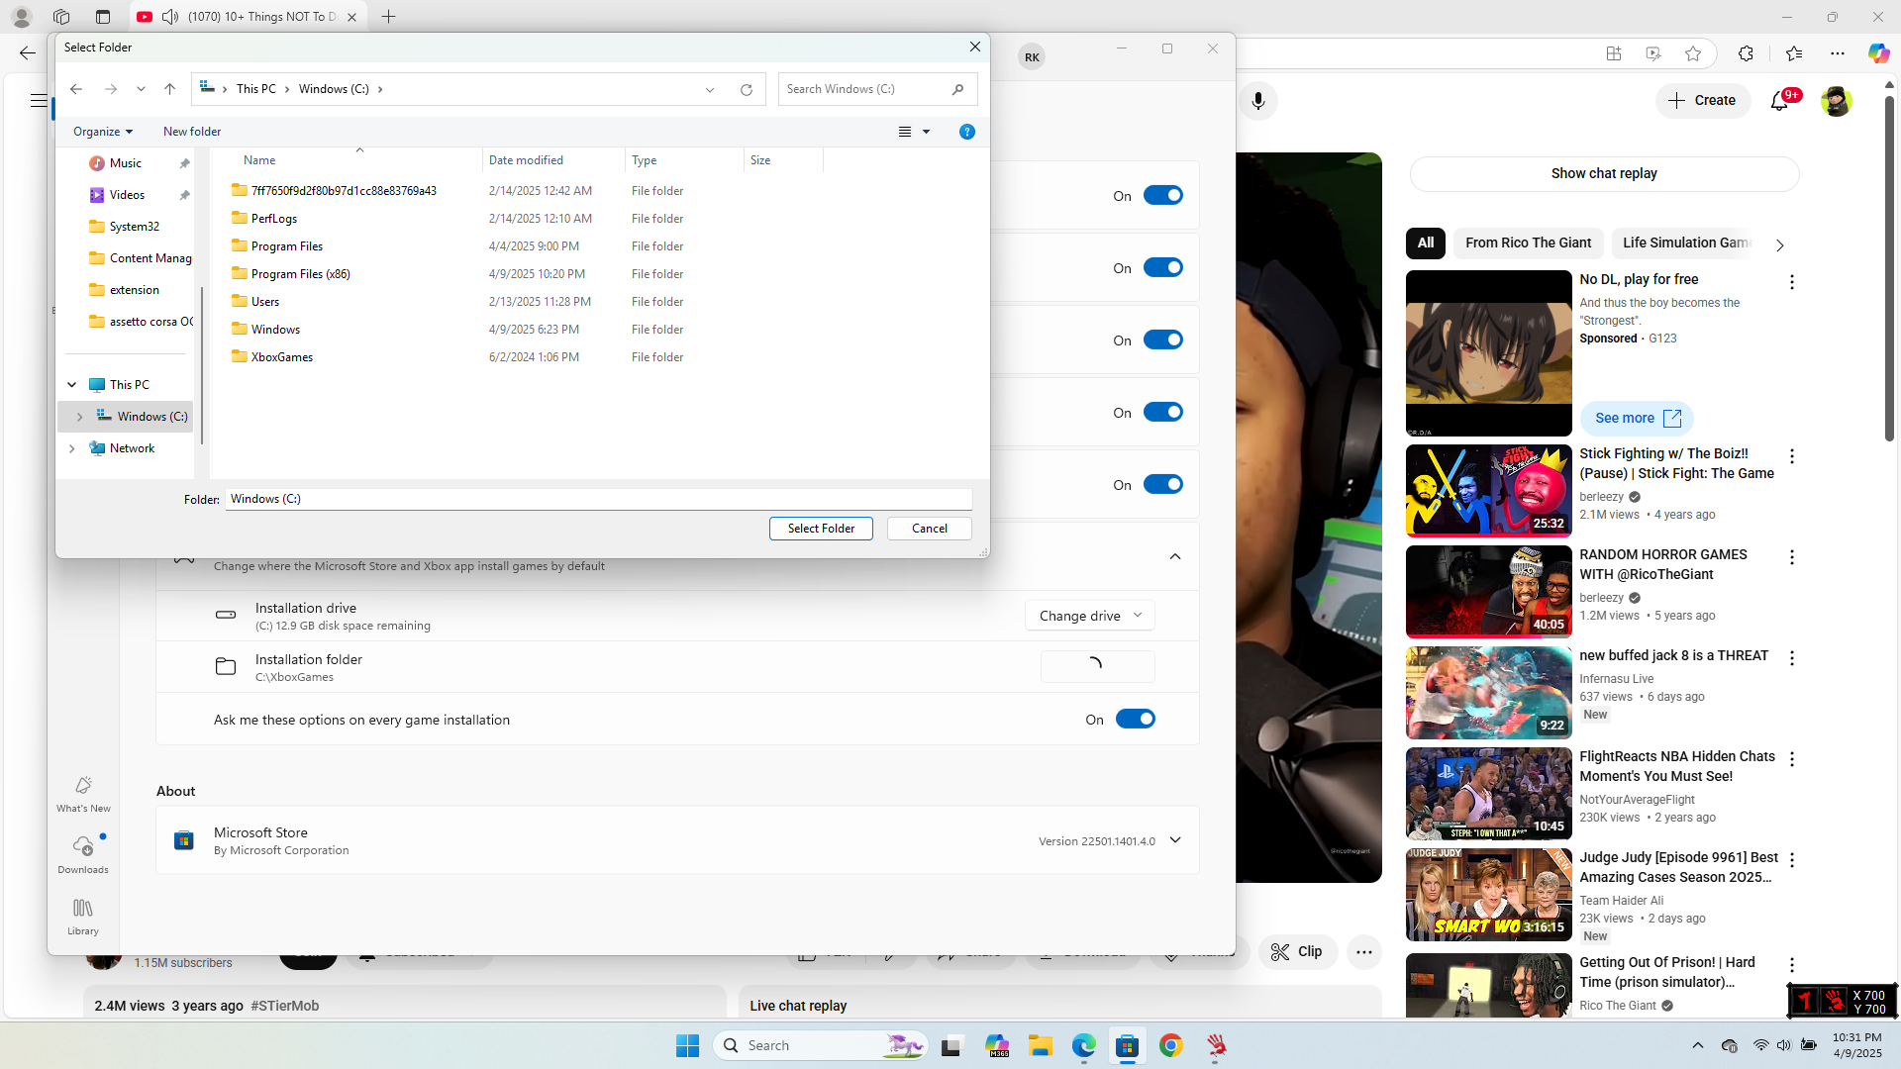The image size is (1901, 1069).
Task: Open Change drive dropdown
Action: (1090, 616)
